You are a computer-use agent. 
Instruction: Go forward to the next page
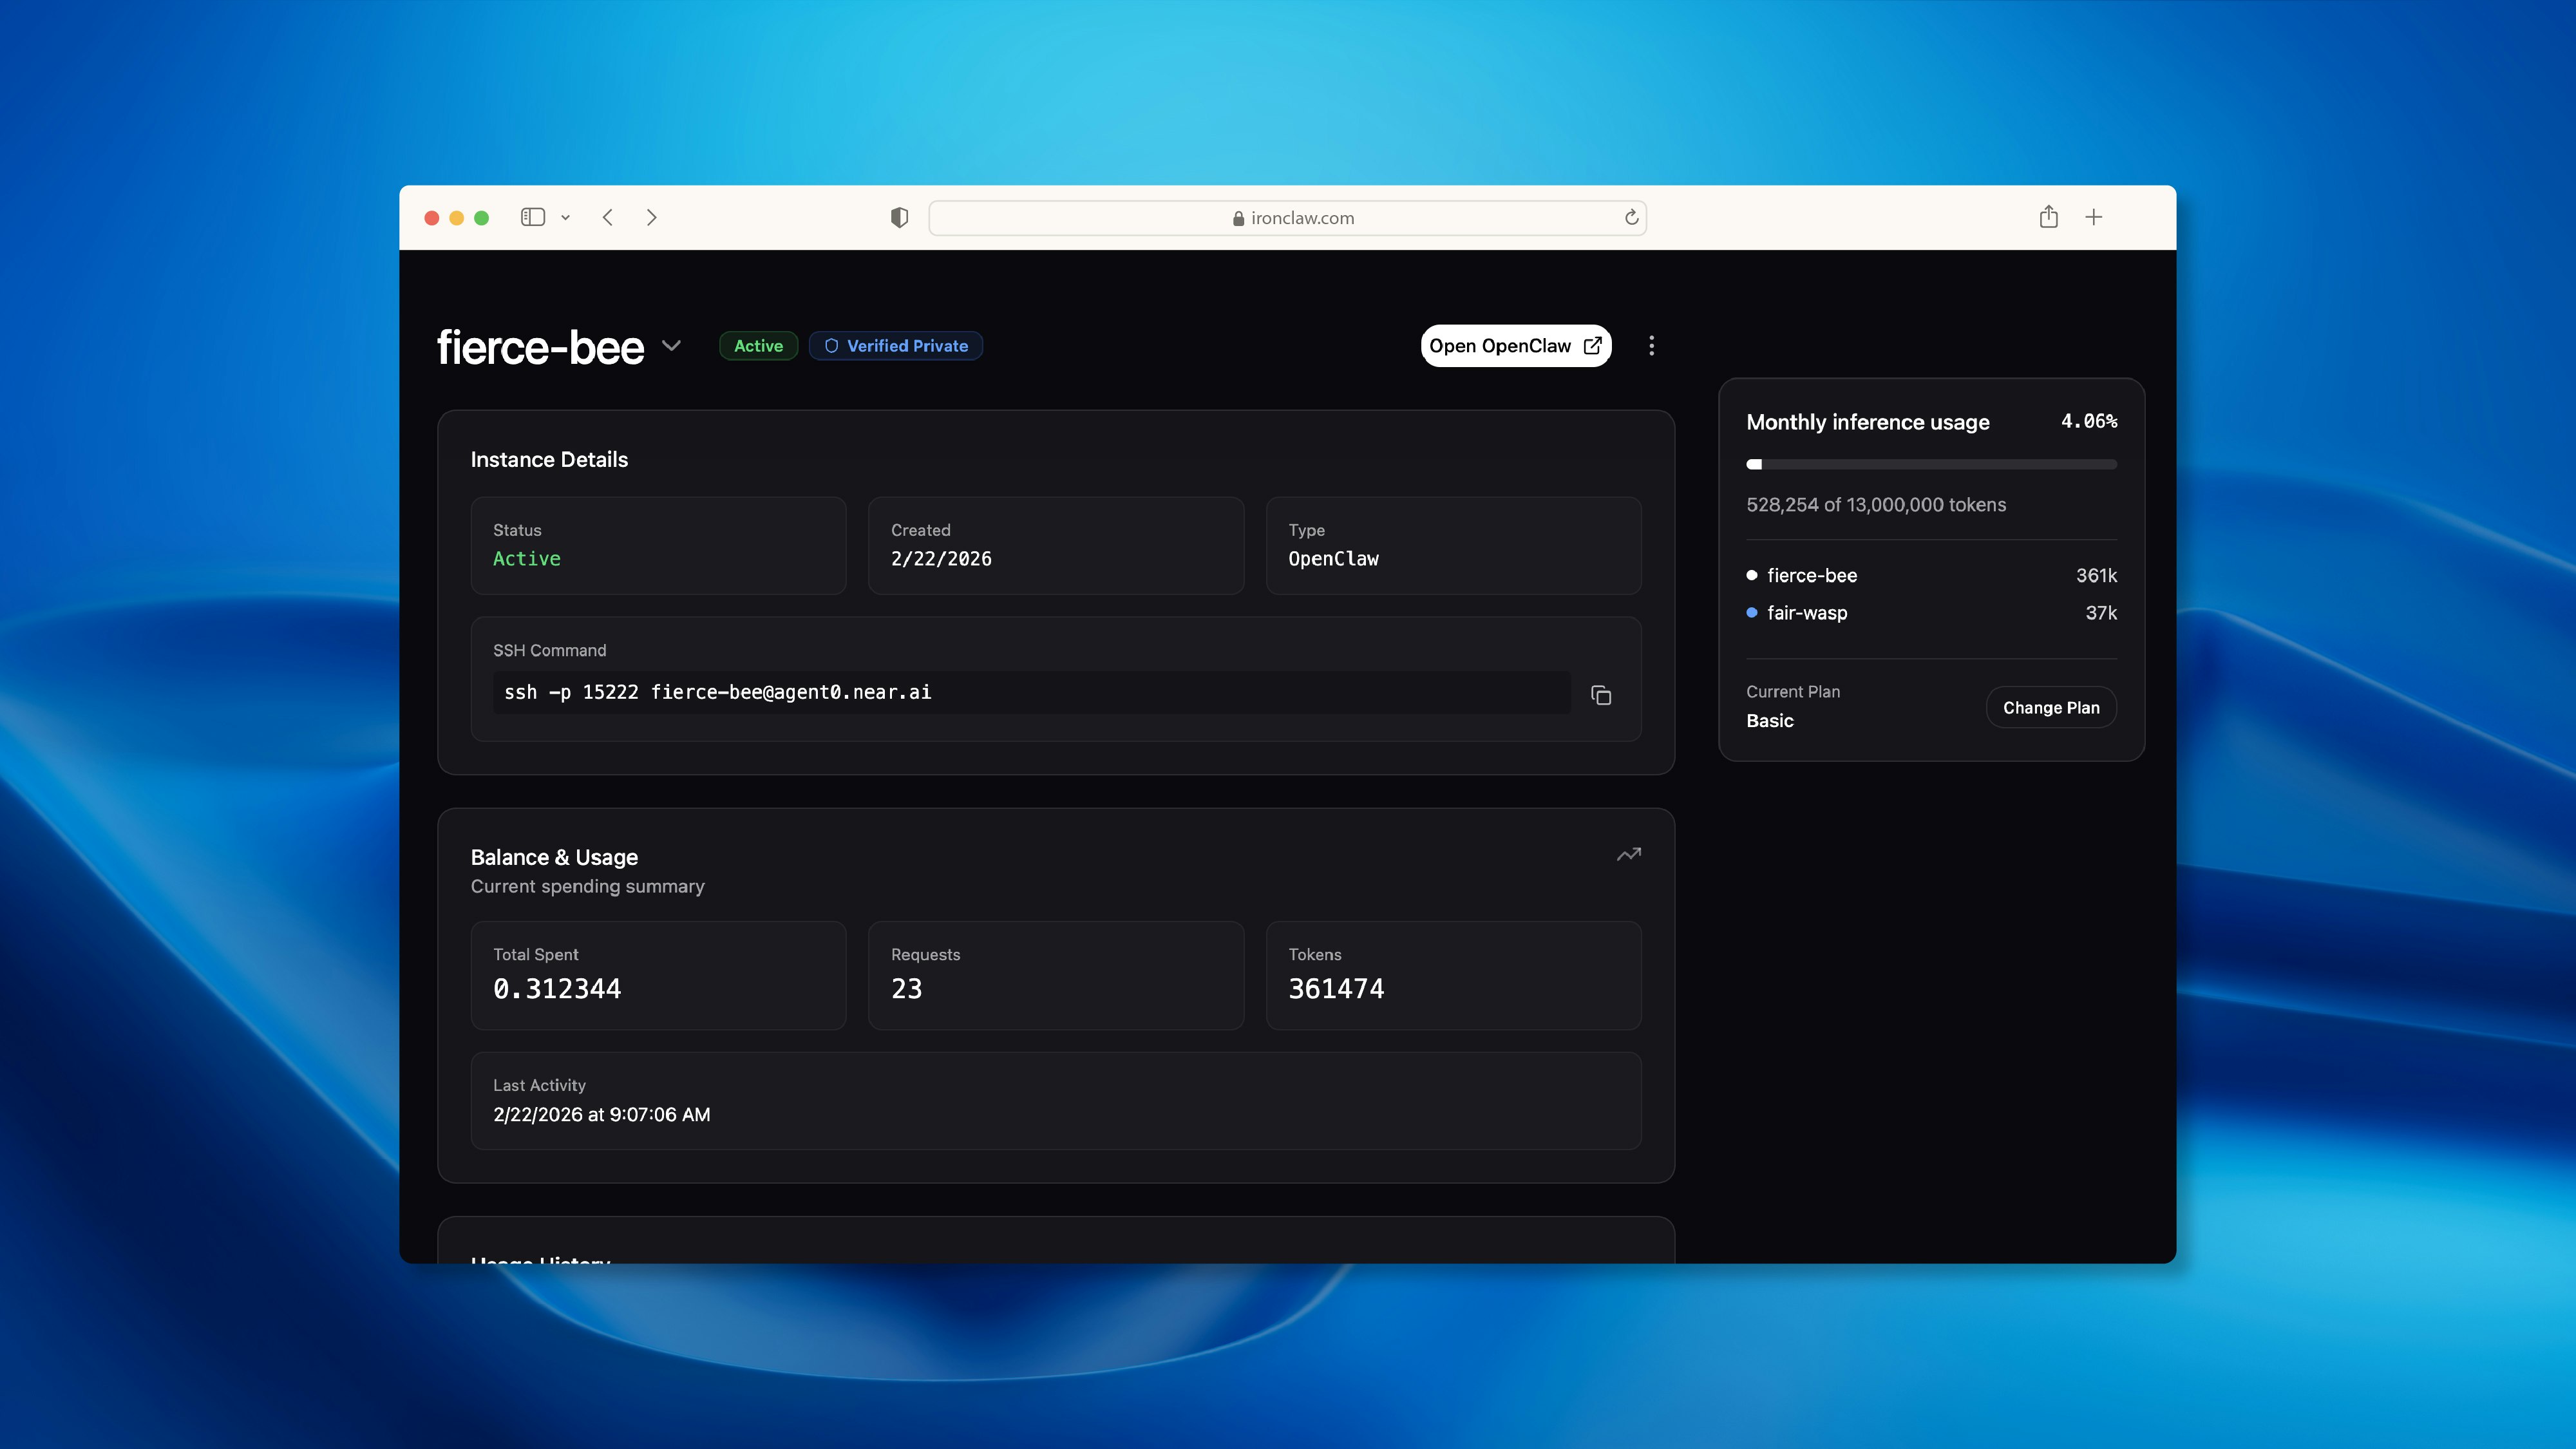652,217
